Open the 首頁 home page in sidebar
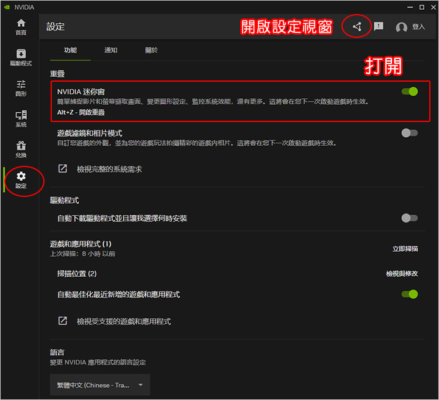Viewport: 439px width, 400px height. tap(21, 27)
